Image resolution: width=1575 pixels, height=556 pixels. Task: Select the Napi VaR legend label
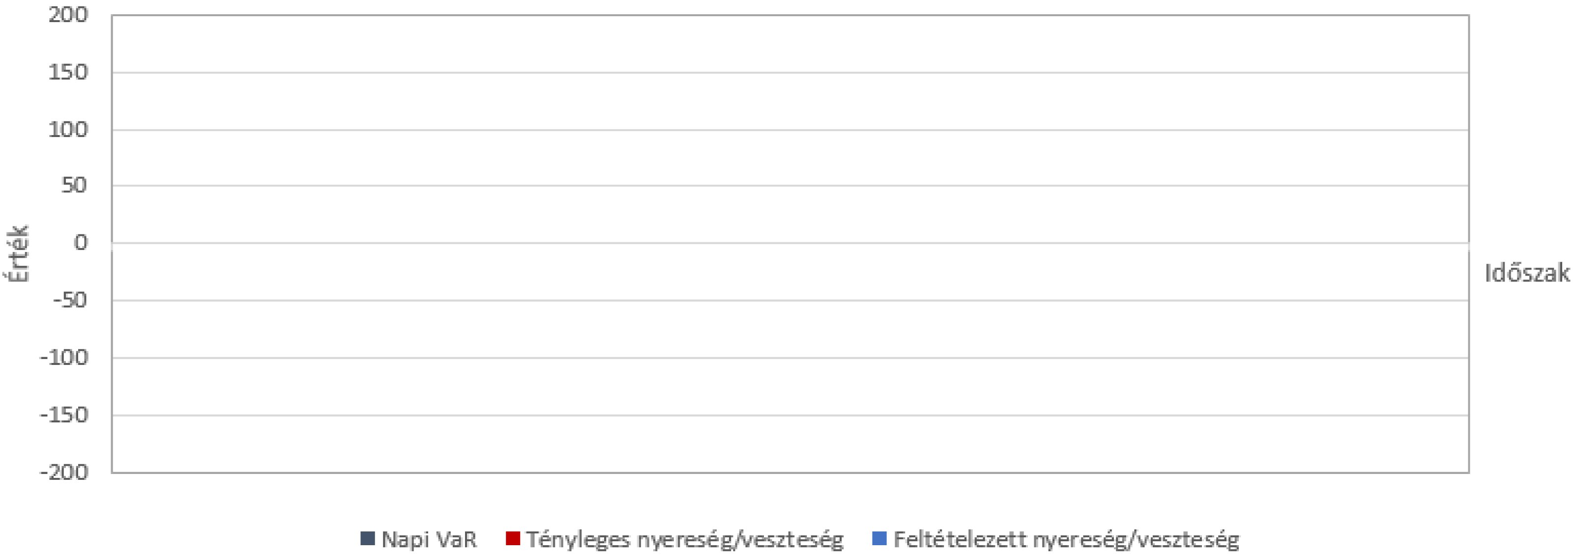pos(429,539)
